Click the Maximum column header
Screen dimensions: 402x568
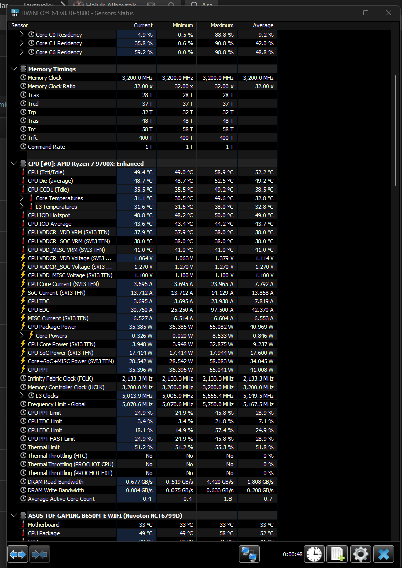pyautogui.click(x=217, y=25)
